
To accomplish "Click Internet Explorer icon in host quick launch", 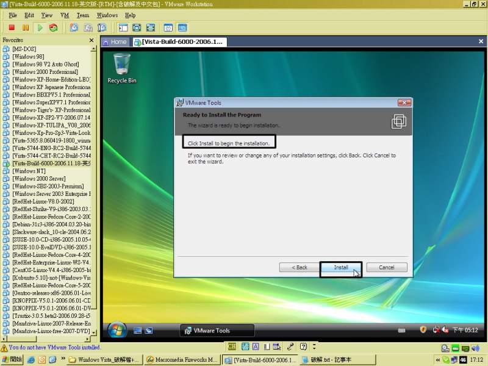I will pos(31,360).
